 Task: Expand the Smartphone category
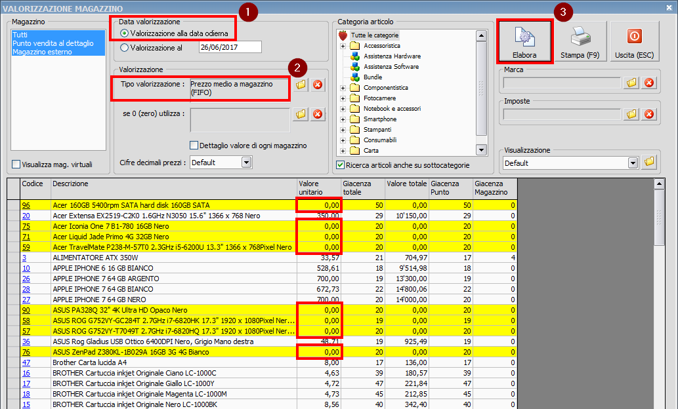coord(343,119)
